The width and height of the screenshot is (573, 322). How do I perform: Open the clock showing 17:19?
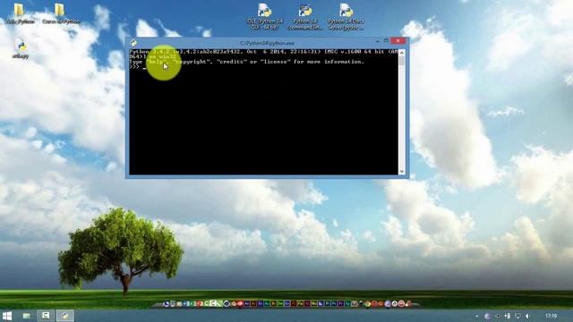pos(552,316)
